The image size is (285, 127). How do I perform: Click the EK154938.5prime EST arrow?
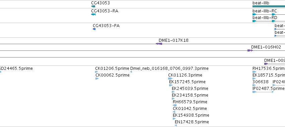[174, 119]
